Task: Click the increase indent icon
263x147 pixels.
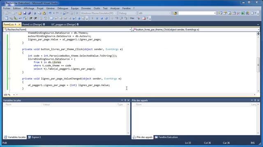Action: click(35, 18)
